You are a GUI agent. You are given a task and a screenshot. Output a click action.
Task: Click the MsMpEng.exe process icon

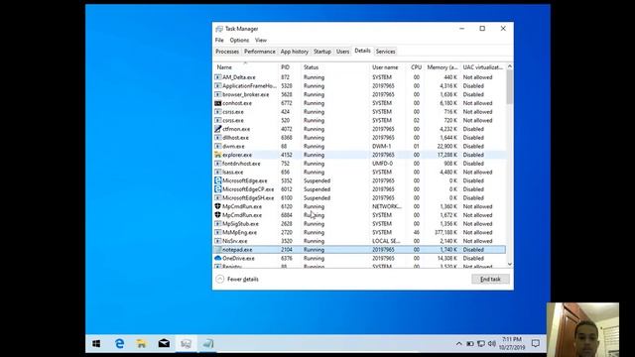tap(218, 232)
